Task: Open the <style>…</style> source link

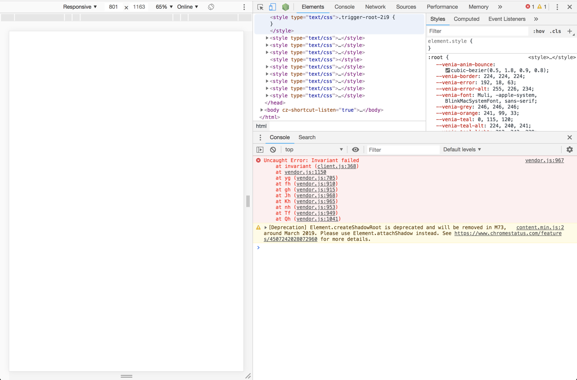Action: tap(552, 57)
